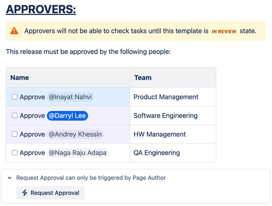The height and width of the screenshot is (206, 272).
Task: Select the @Andrey Khessin mention
Action: pos(75,134)
